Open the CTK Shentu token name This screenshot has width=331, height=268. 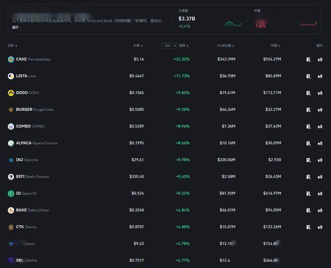click(26, 227)
